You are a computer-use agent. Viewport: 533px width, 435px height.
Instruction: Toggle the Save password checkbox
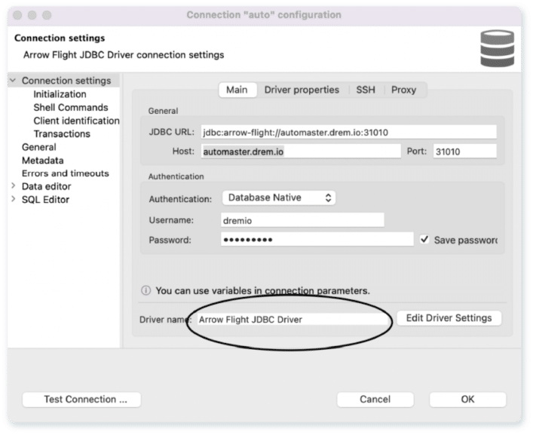click(424, 239)
